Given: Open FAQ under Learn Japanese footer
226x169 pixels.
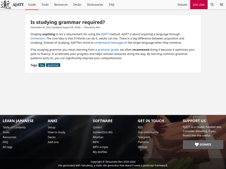Looking at the screenshot, I should pyautogui.click(x=5, y=142).
